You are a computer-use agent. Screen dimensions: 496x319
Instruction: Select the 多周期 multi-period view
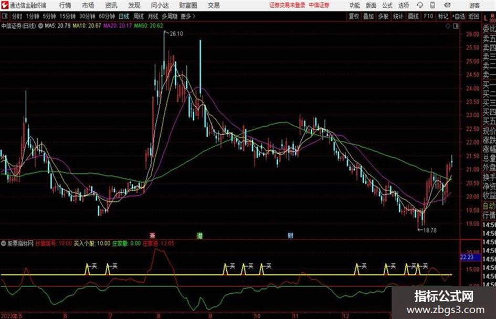169,16
